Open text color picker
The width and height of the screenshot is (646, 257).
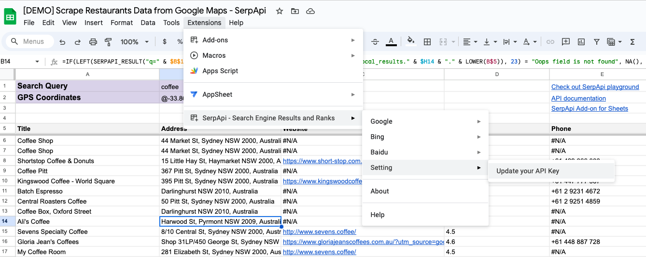391,42
